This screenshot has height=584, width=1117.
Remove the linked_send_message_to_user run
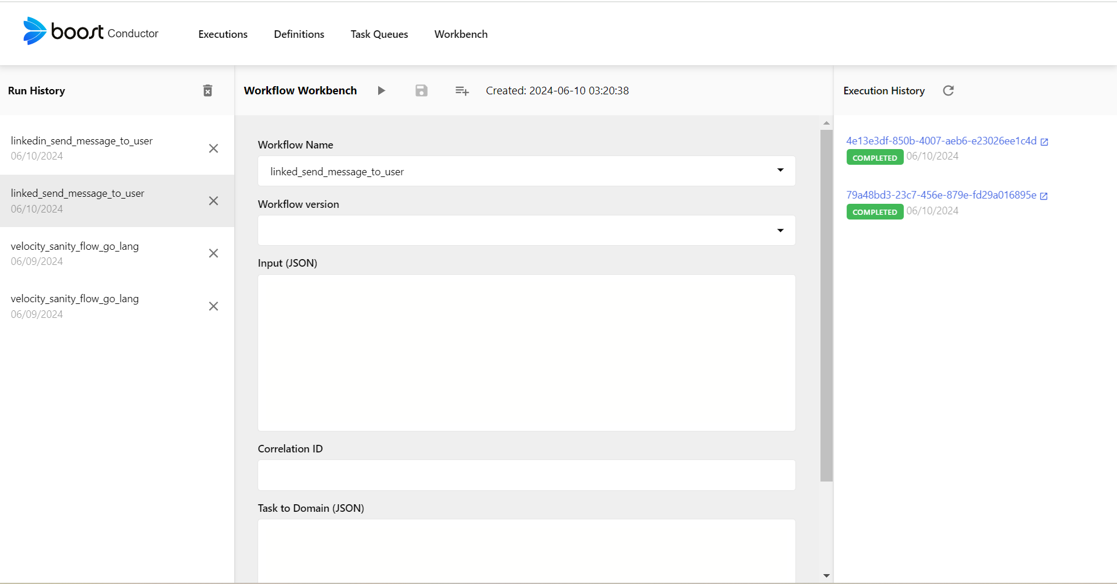click(x=213, y=201)
